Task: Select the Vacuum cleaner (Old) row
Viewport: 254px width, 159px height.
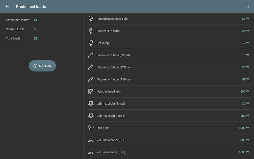Action: [111, 152]
